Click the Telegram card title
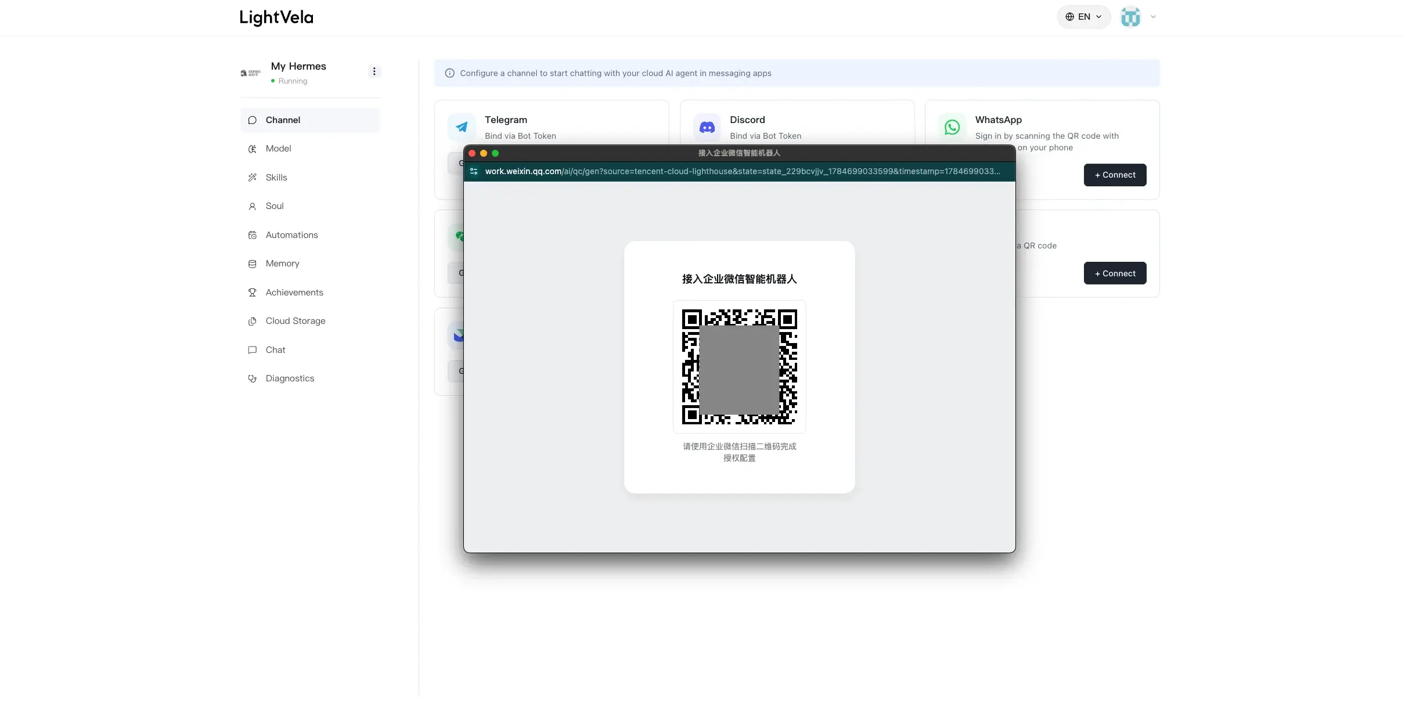Viewport: 1405px width, 707px height. 506,120
